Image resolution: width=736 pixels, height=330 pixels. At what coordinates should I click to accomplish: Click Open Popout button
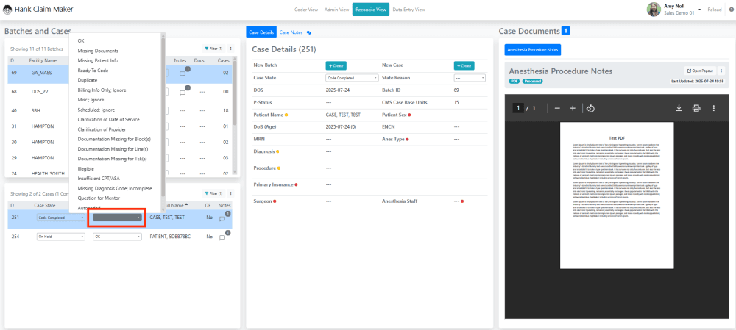tap(699, 71)
